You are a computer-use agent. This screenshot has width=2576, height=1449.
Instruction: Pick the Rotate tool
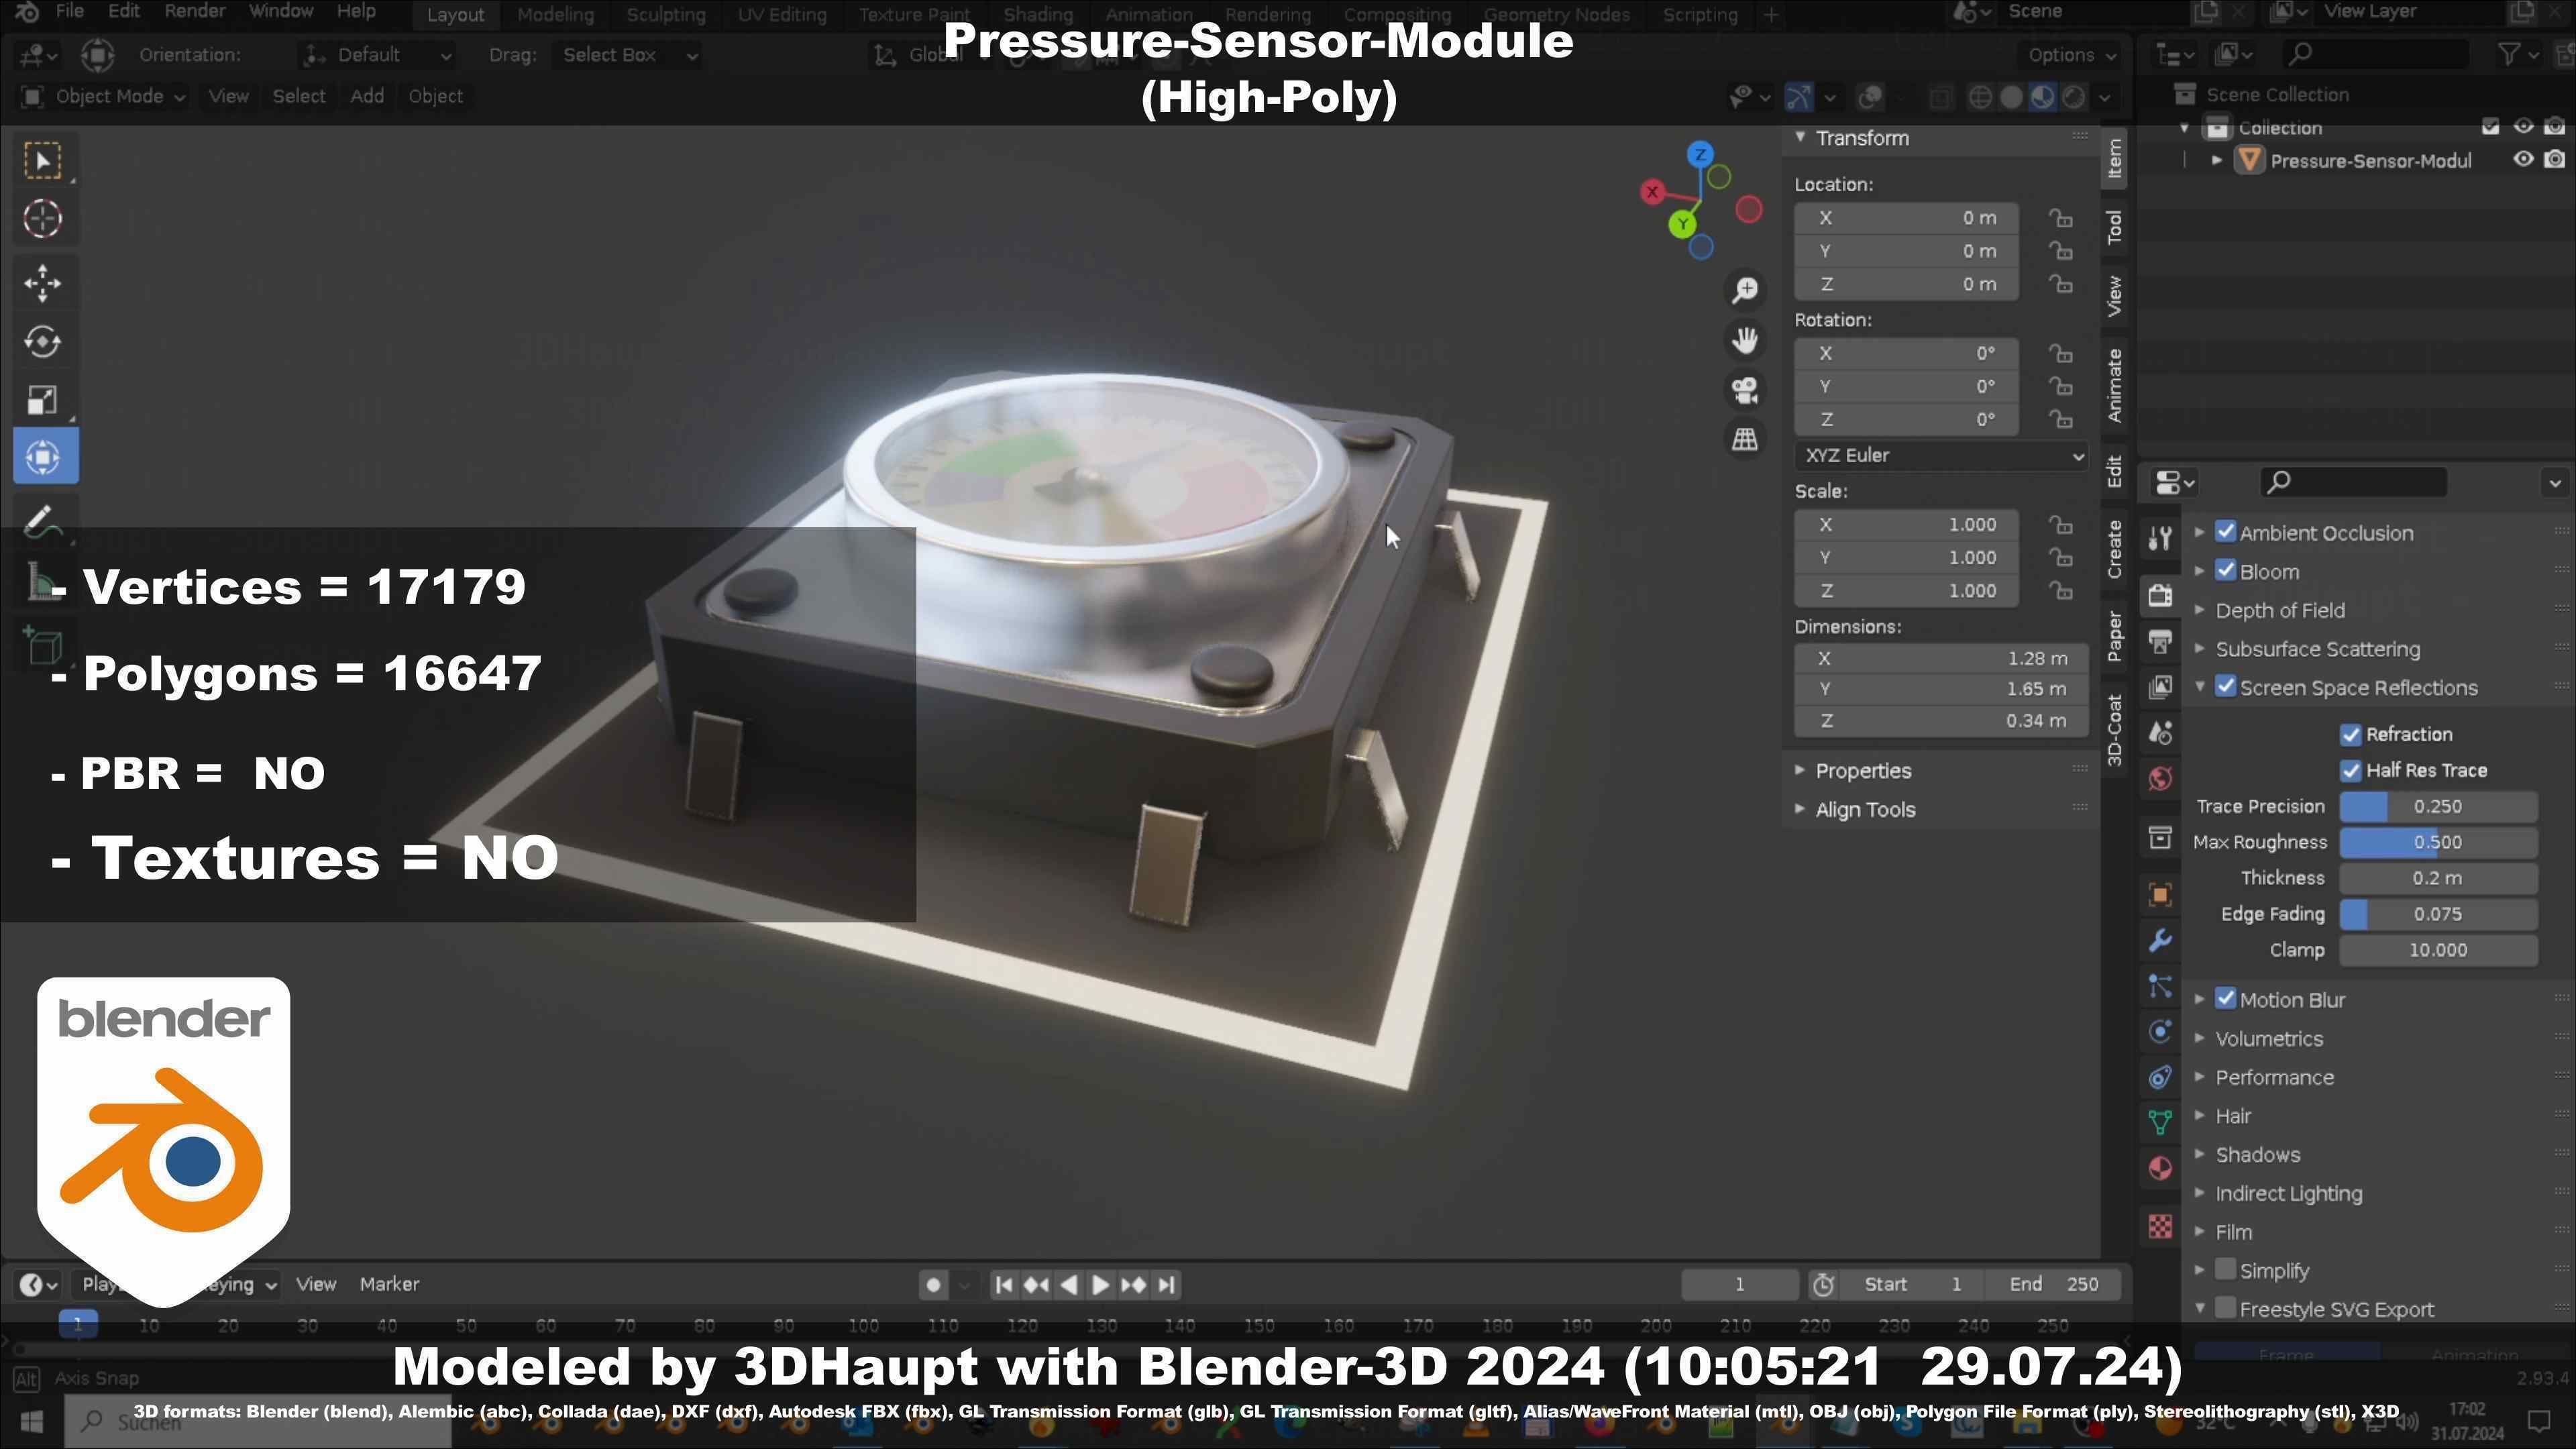[x=43, y=341]
